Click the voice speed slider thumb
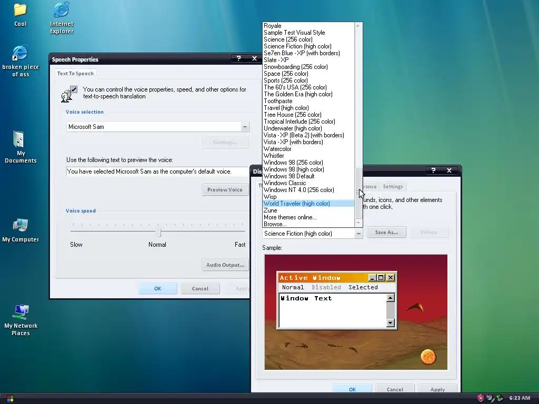This screenshot has height=404, width=539. click(x=158, y=231)
